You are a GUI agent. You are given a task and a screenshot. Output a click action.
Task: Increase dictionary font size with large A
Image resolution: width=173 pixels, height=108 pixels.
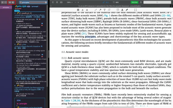(x=13, y=2)
